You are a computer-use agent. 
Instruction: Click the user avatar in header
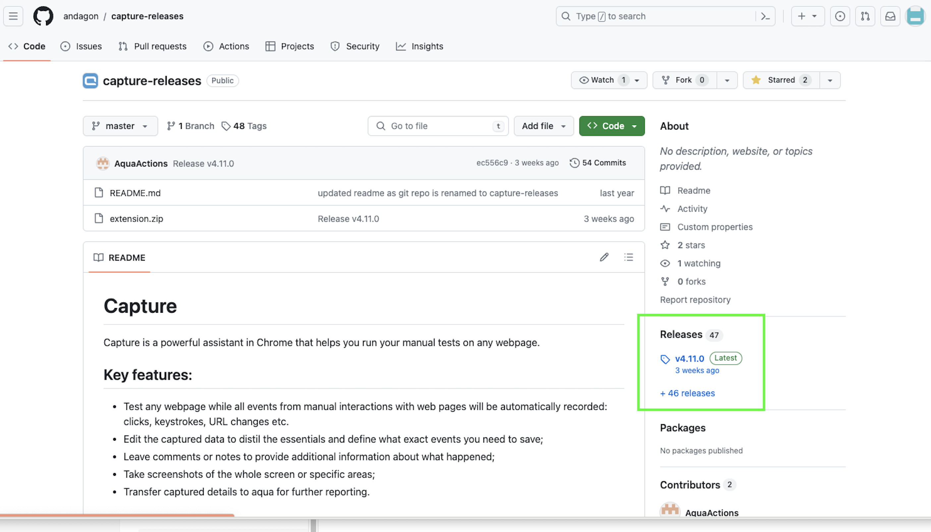point(915,16)
